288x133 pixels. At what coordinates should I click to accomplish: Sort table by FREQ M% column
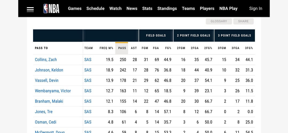(x=106, y=48)
